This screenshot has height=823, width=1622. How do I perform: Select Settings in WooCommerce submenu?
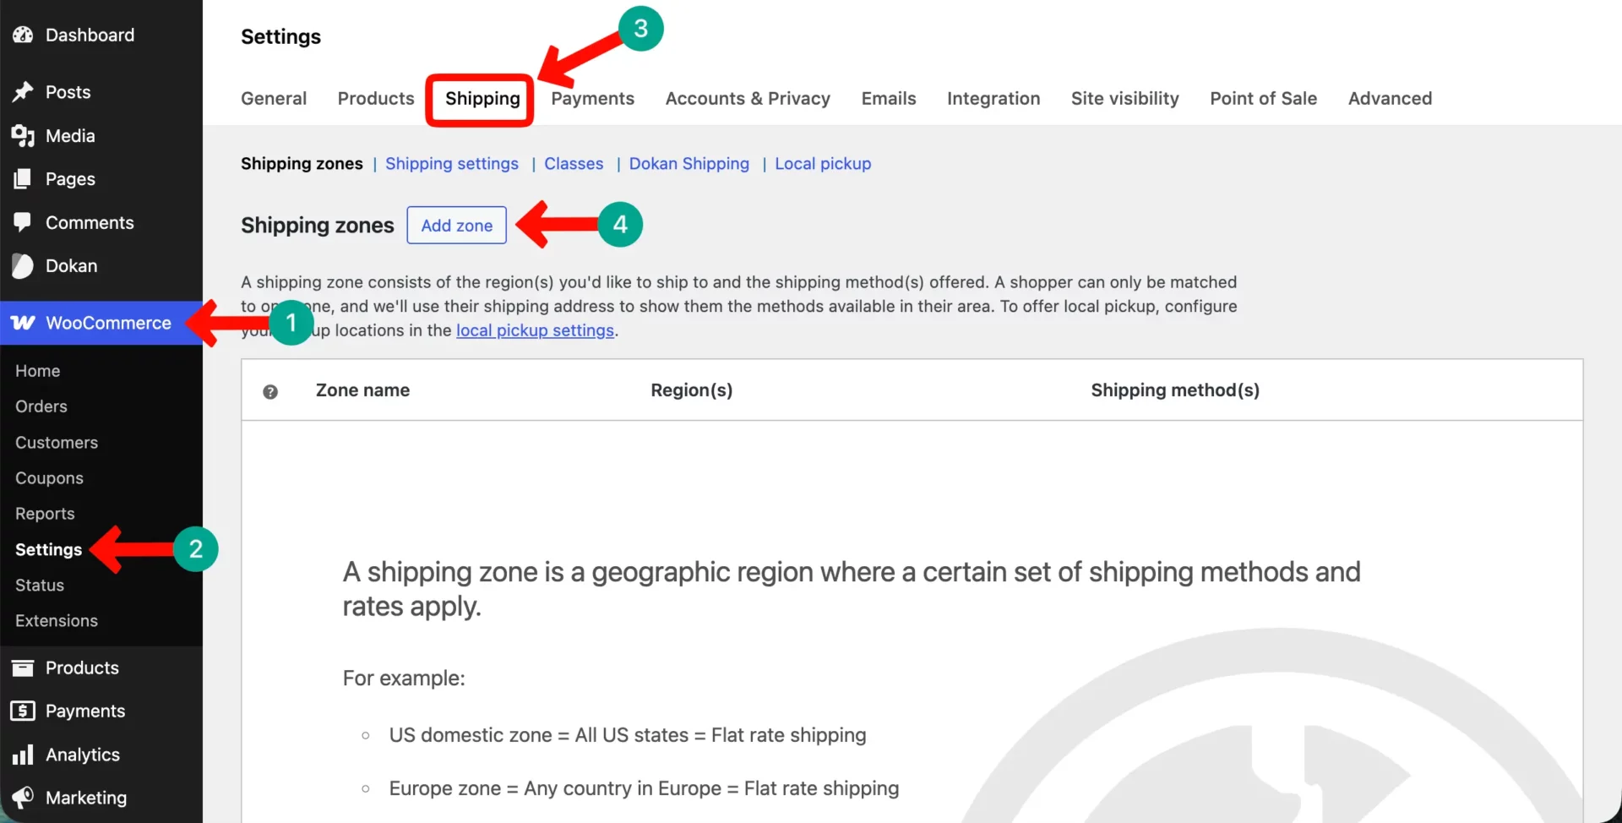tap(48, 549)
